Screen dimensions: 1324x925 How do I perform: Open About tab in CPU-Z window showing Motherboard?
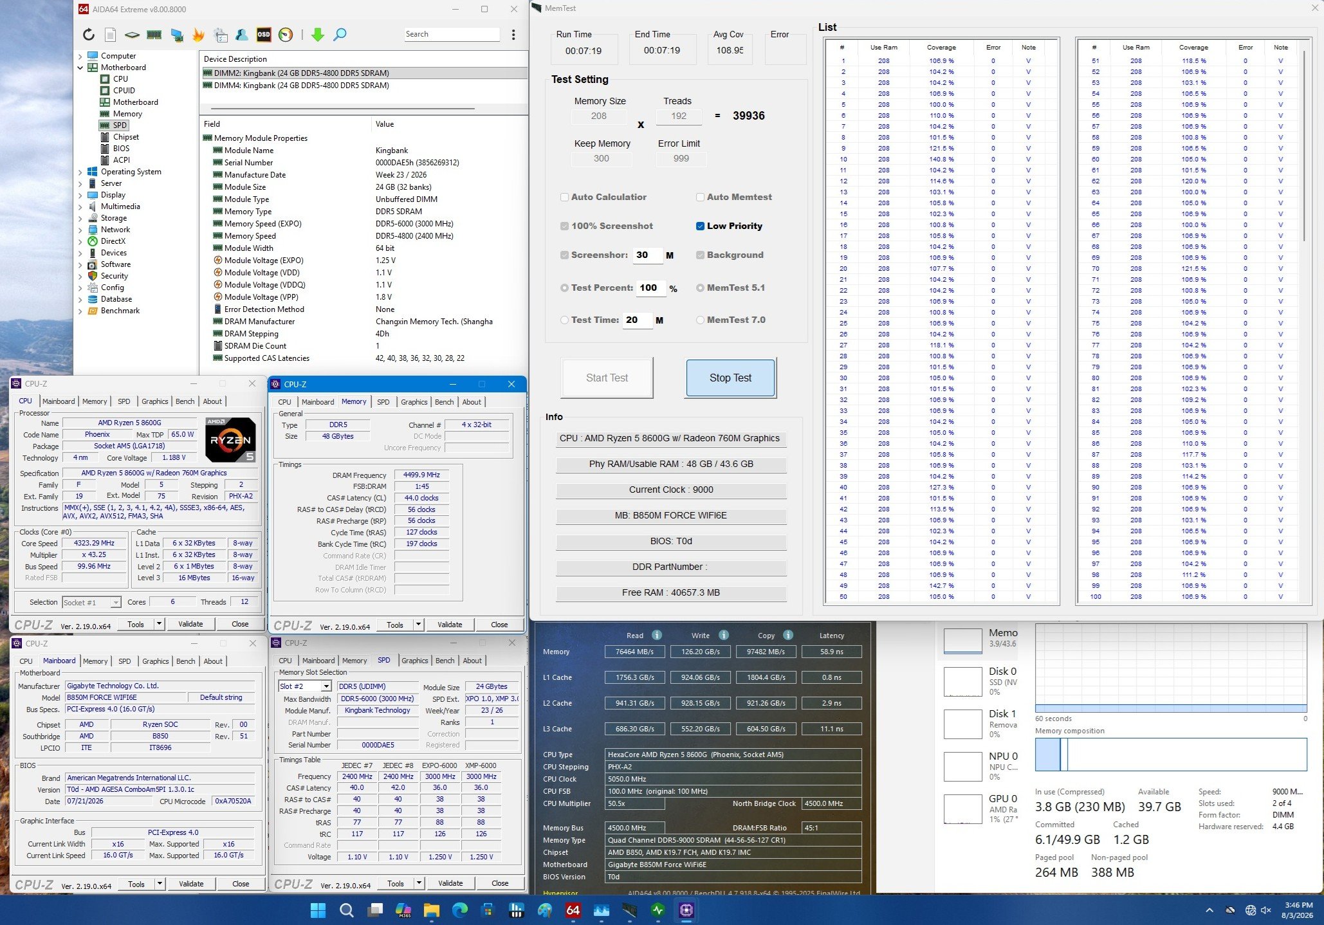(x=213, y=661)
